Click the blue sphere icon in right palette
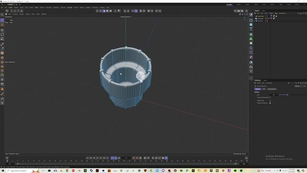 (251, 25)
